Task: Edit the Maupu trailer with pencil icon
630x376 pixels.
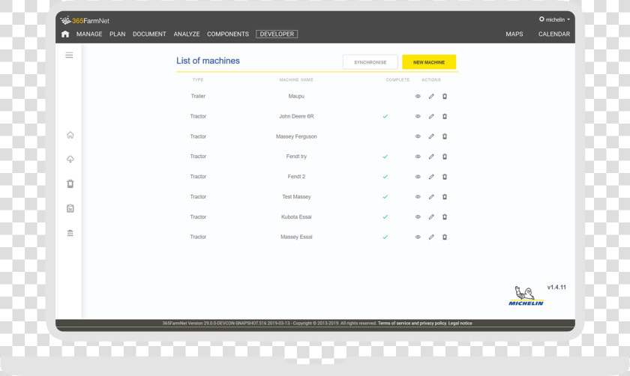Action: (x=431, y=97)
